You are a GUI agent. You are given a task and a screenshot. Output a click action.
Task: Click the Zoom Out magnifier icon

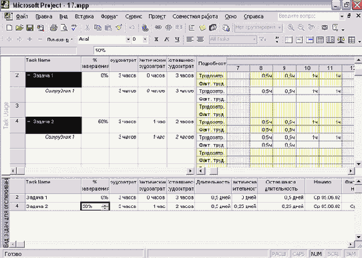click(301, 27)
